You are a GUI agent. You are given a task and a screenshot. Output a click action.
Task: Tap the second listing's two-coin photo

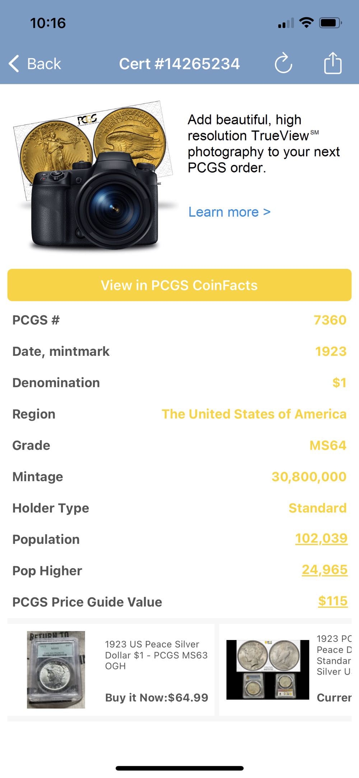pos(267,669)
